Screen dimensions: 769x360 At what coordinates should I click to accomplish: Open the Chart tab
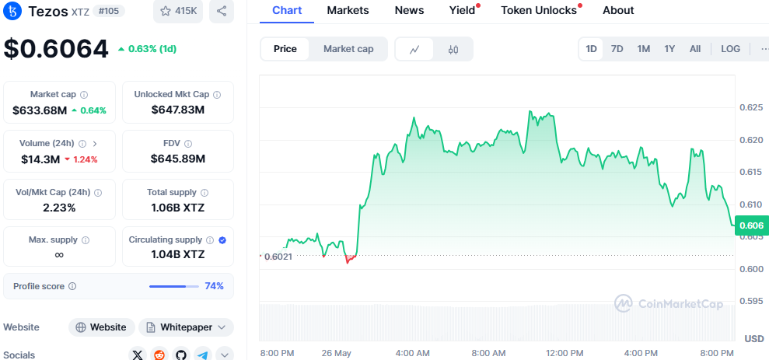click(x=287, y=10)
